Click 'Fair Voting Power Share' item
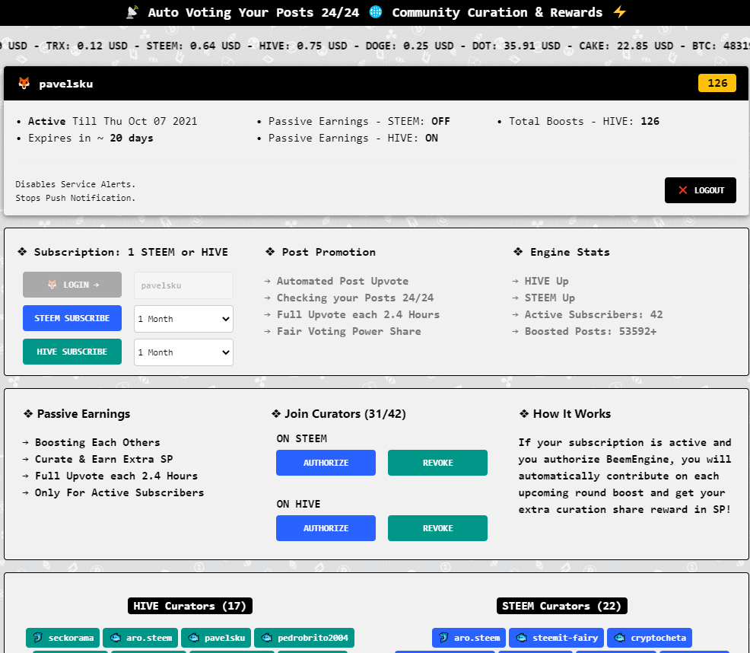Image resolution: width=750 pixels, height=653 pixels. point(348,331)
